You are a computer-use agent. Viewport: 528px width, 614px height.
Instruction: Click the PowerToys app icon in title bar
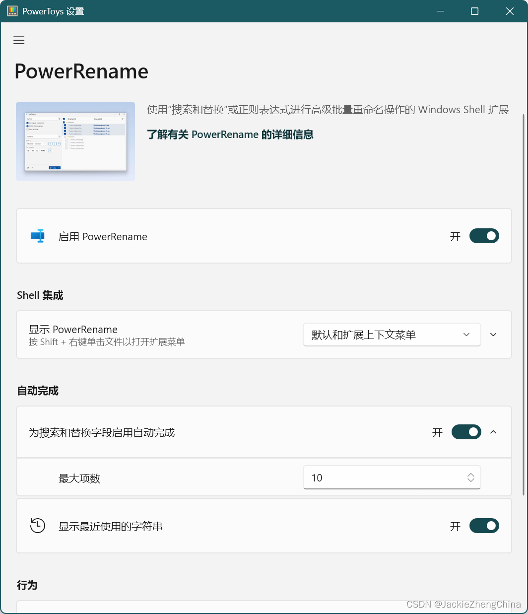tap(12, 11)
